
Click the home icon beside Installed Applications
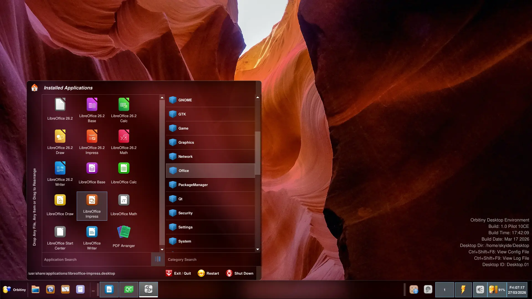pos(34,88)
